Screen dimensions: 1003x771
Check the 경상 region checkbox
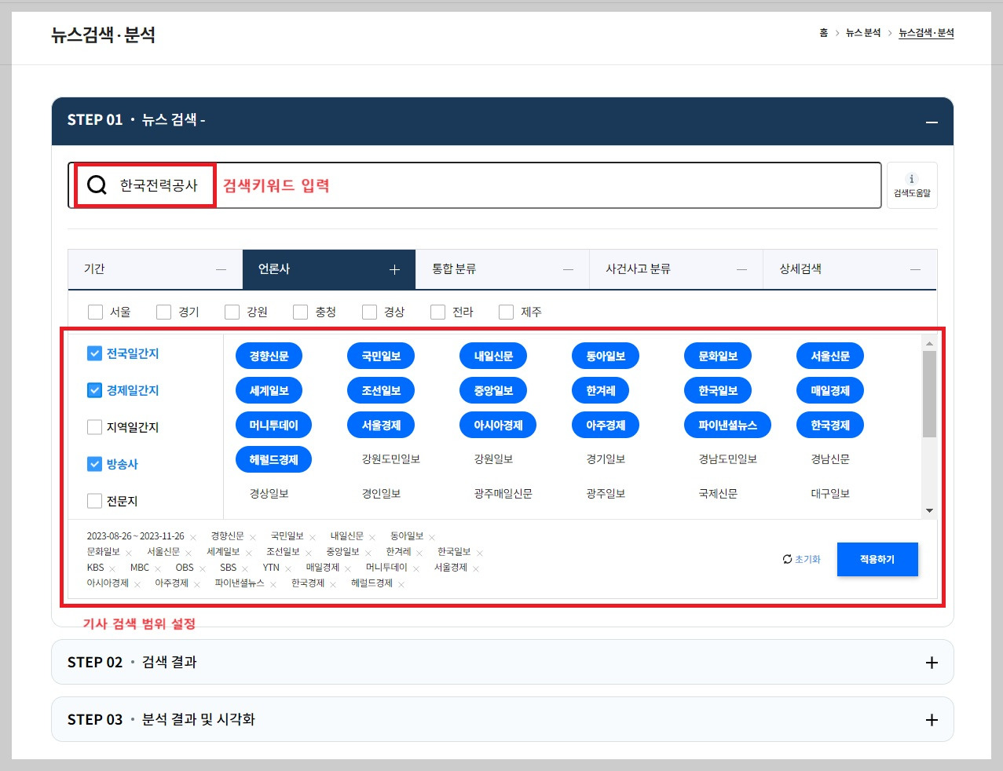[x=370, y=312]
